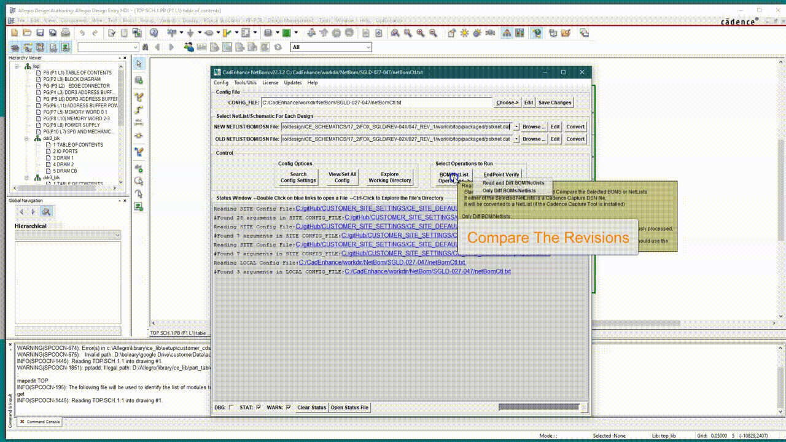Select PG(P9 L8) POWER SUPPLY tree page

click(x=71, y=125)
